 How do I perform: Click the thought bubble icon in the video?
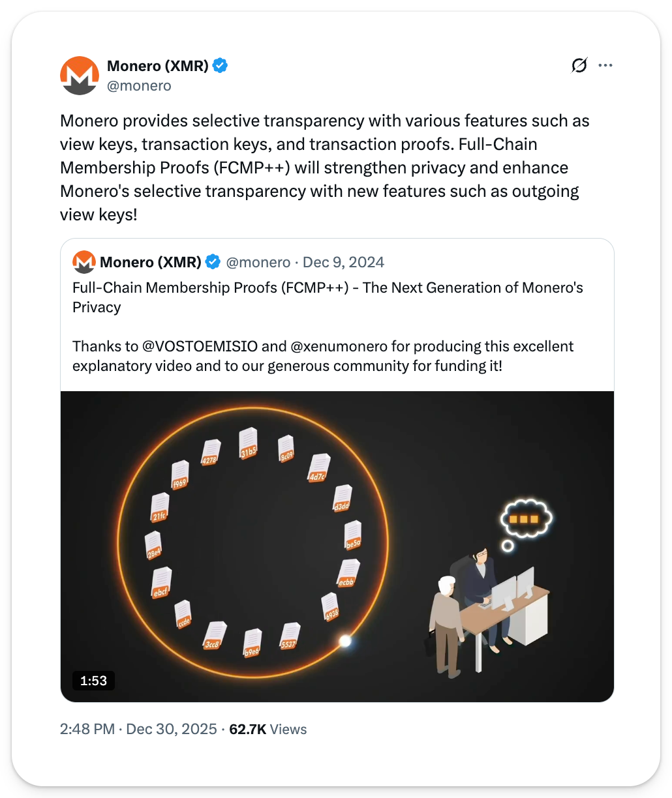pos(526,519)
